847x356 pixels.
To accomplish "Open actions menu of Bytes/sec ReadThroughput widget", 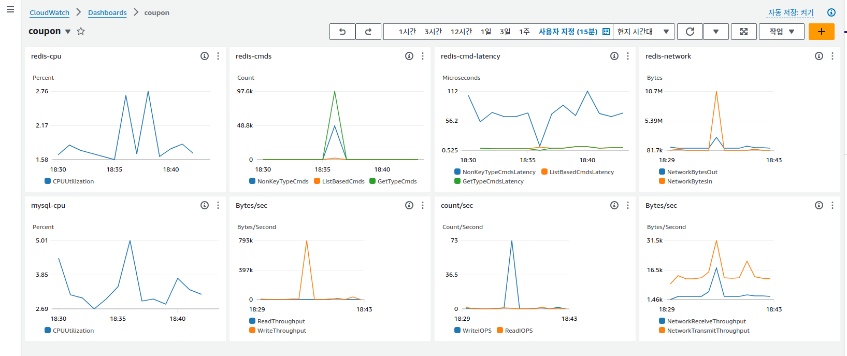I will pyautogui.click(x=423, y=205).
